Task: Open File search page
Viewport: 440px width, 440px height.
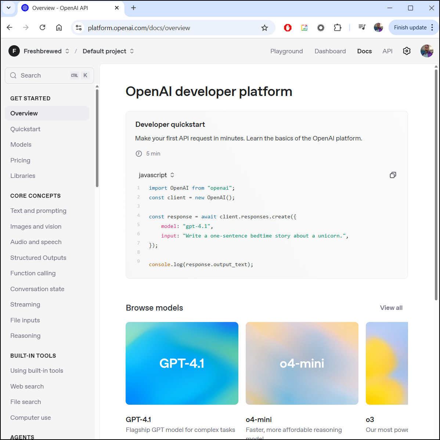Action: click(x=26, y=402)
